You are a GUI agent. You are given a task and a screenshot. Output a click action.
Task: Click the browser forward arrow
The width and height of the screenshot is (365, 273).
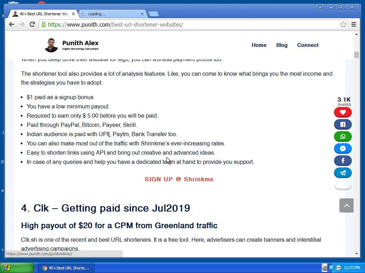click(x=22, y=25)
